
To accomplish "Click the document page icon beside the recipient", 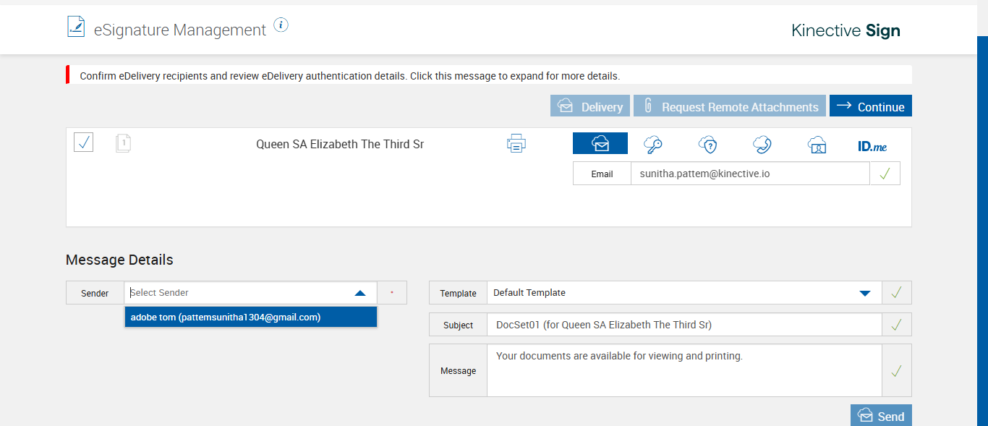I will (123, 143).
